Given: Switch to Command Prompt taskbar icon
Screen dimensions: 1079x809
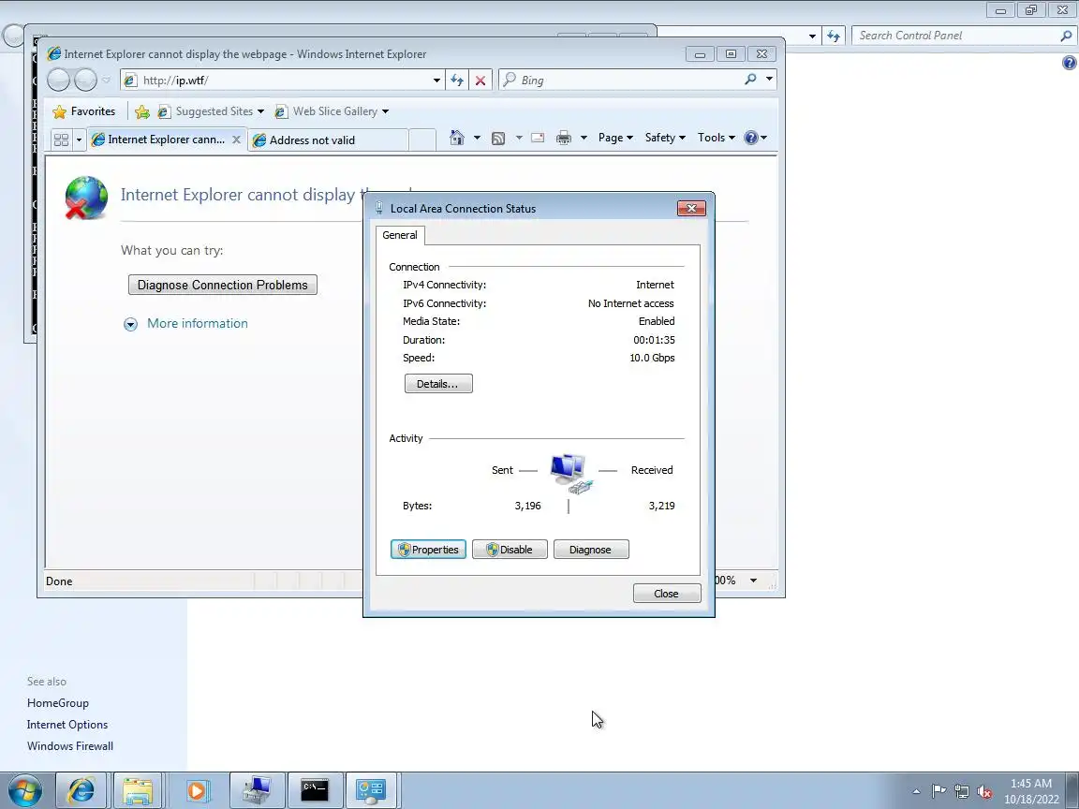Looking at the screenshot, I should (315, 790).
